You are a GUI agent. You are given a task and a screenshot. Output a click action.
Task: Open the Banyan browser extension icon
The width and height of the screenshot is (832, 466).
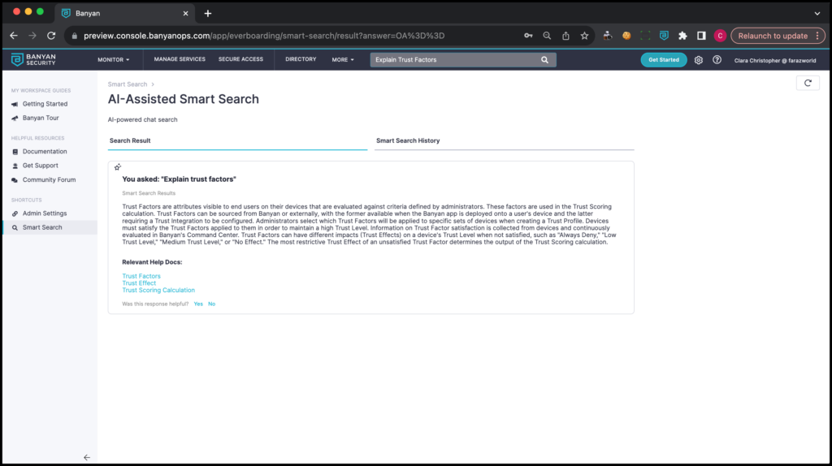point(664,36)
